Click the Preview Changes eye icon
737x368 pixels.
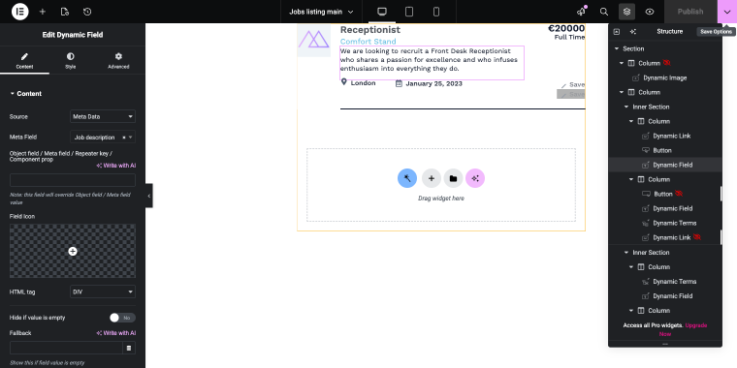pos(650,12)
